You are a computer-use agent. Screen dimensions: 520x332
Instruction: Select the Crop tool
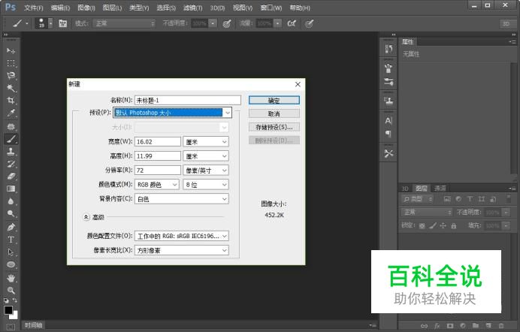coord(11,101)
